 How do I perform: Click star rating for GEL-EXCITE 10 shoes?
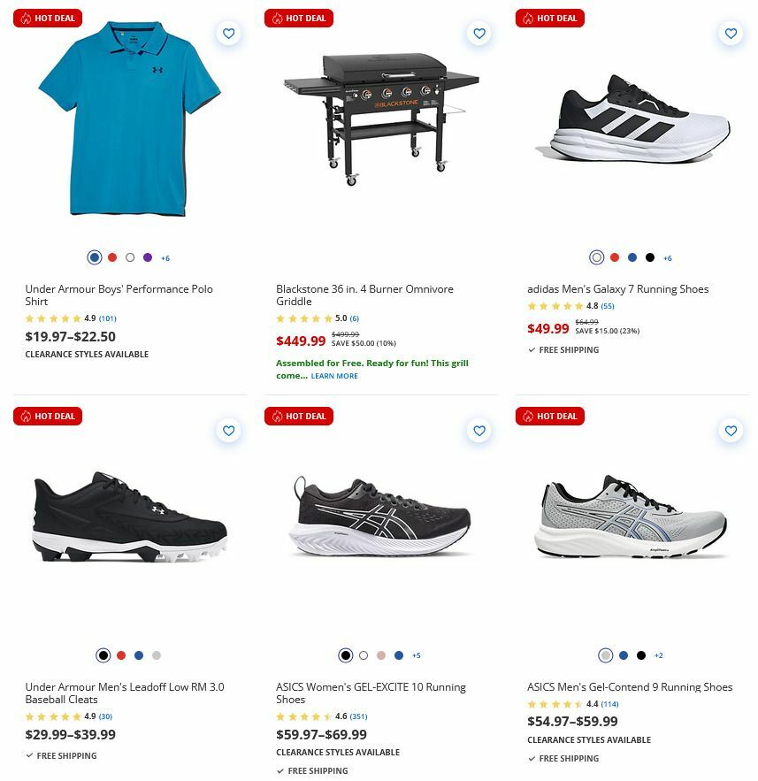(305, 716)
